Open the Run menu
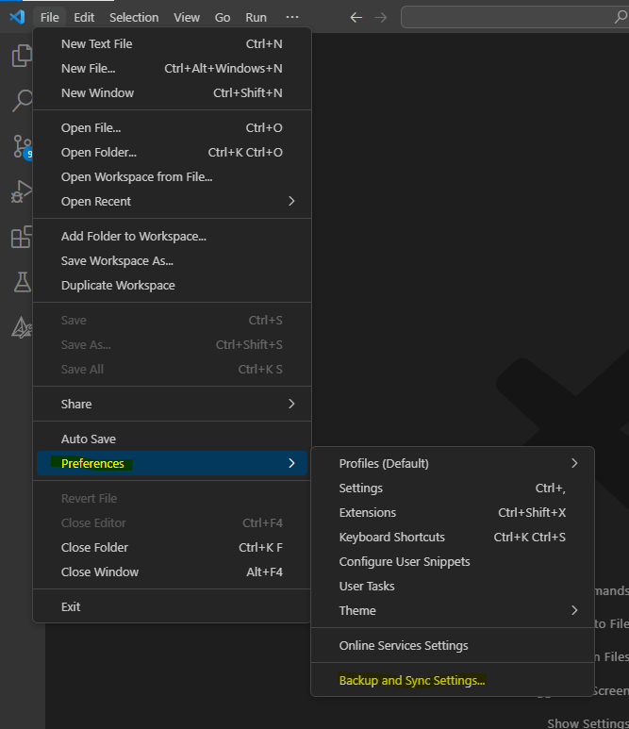Image resolution: width=629 pixels, height=729 pixels. tap(256, 17)
